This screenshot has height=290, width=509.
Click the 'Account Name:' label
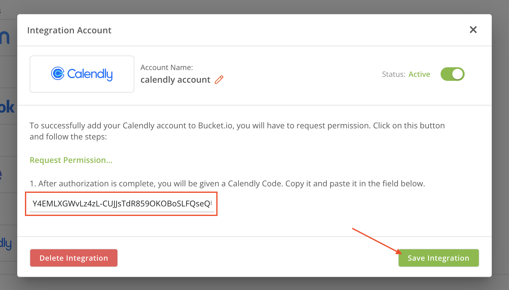point(167,68)
